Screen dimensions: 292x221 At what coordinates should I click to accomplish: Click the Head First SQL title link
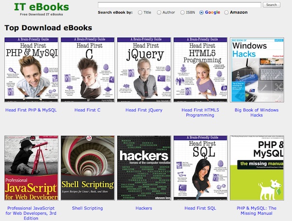point(201,208)
